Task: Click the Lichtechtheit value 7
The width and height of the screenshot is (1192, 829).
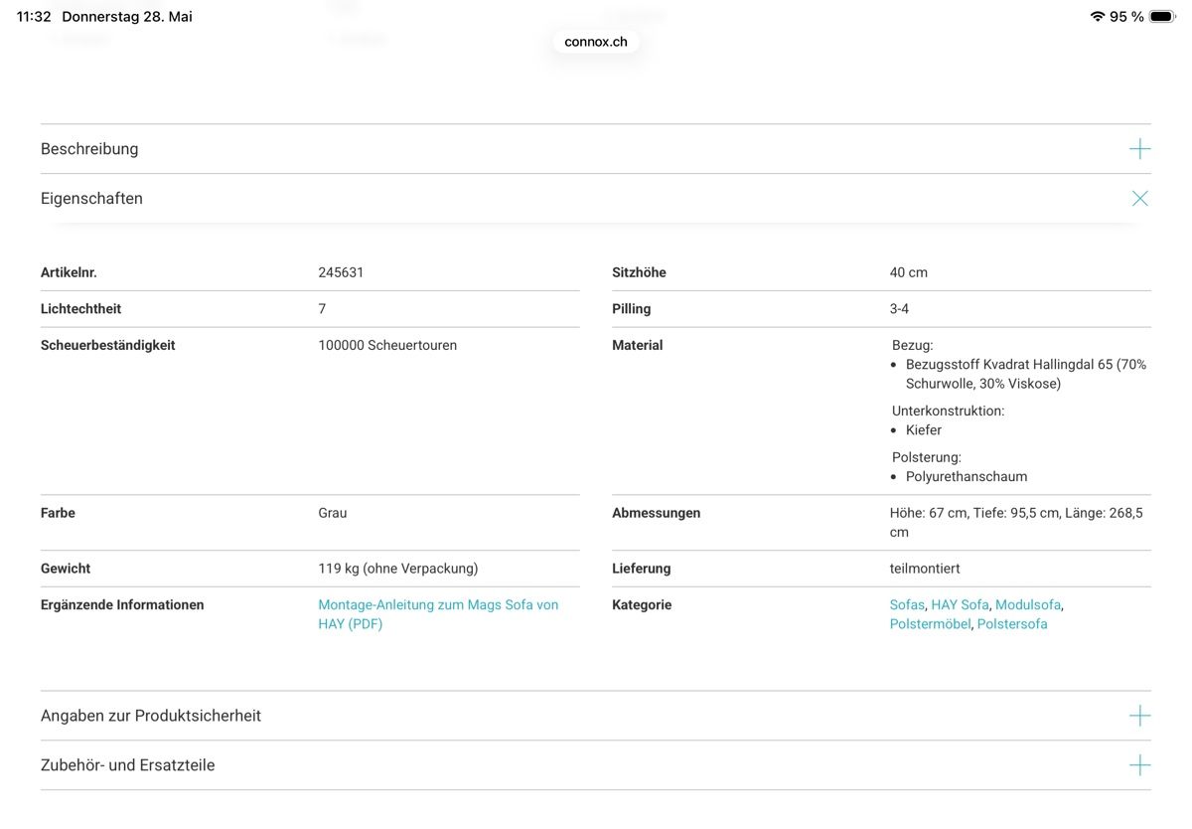Action: click(322, 309)
